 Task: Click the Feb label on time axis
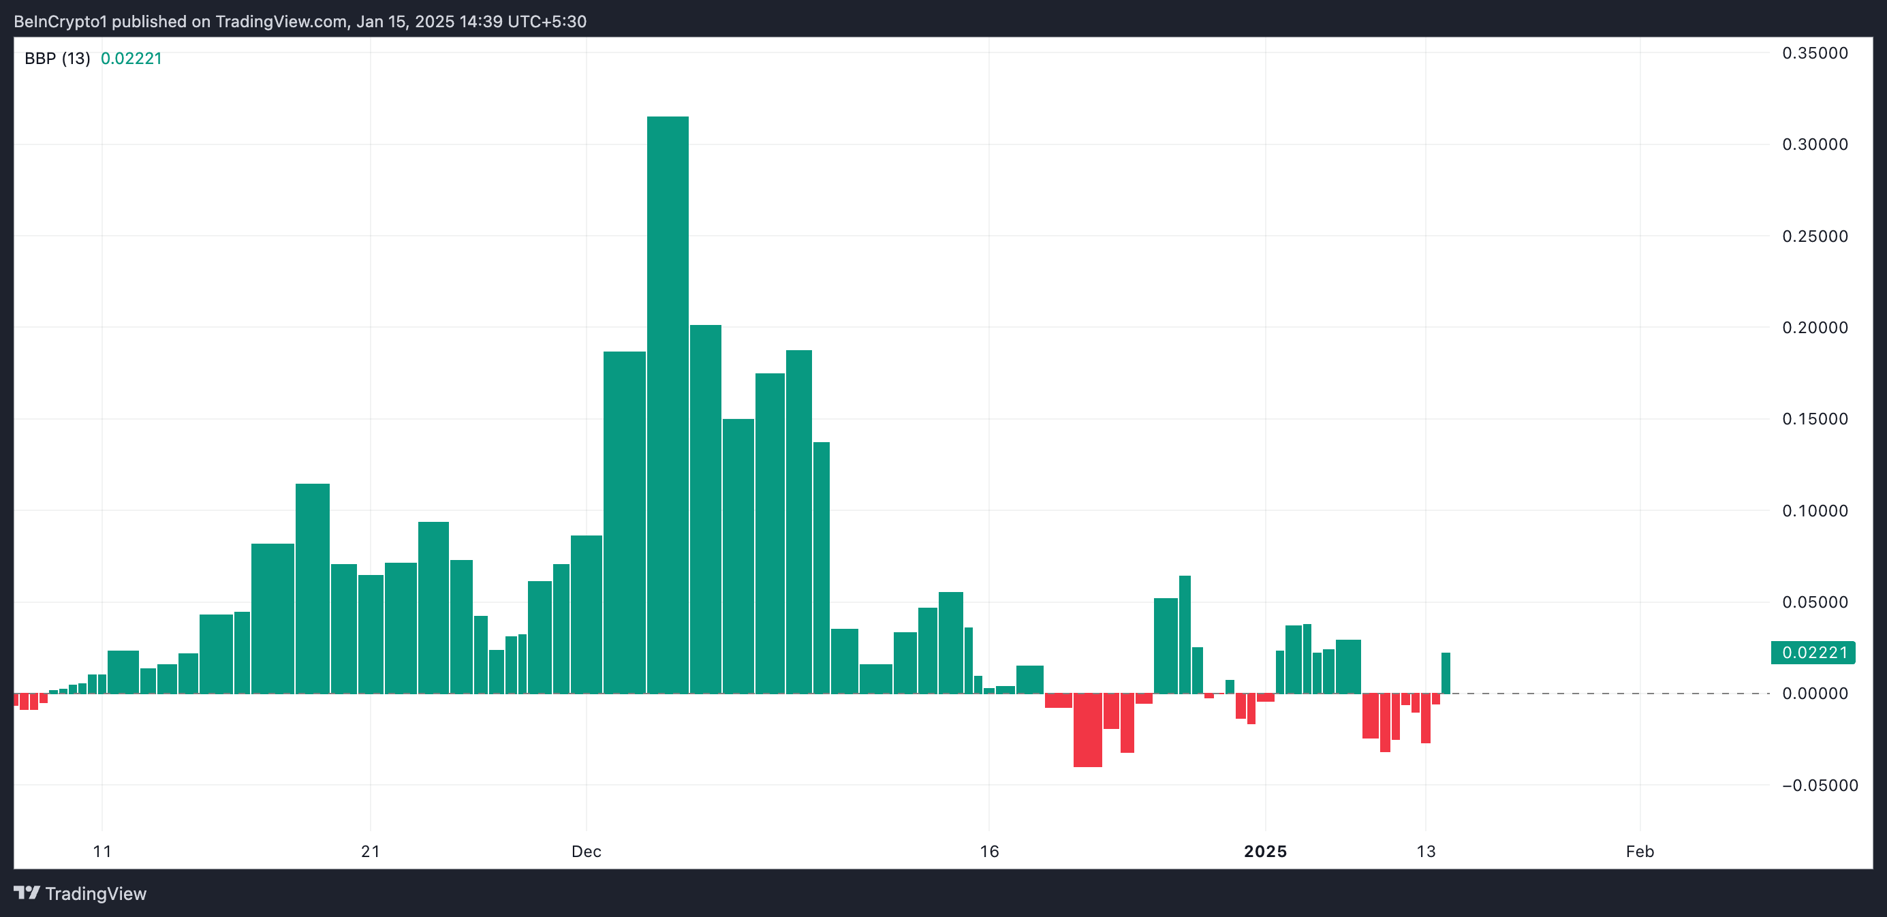[1640, 851]
